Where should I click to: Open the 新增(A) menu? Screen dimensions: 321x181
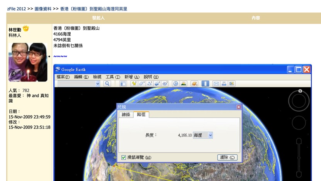click(132, 77)
